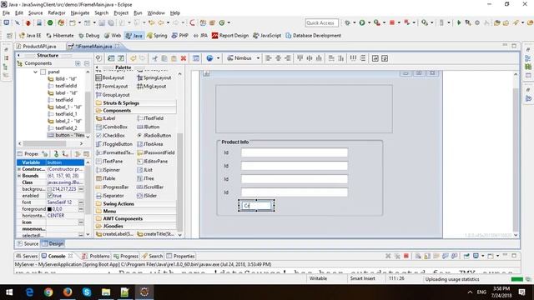Space selected components evenly vertically
The height and width of the screenshot is (300, 534).
(363, 58)
